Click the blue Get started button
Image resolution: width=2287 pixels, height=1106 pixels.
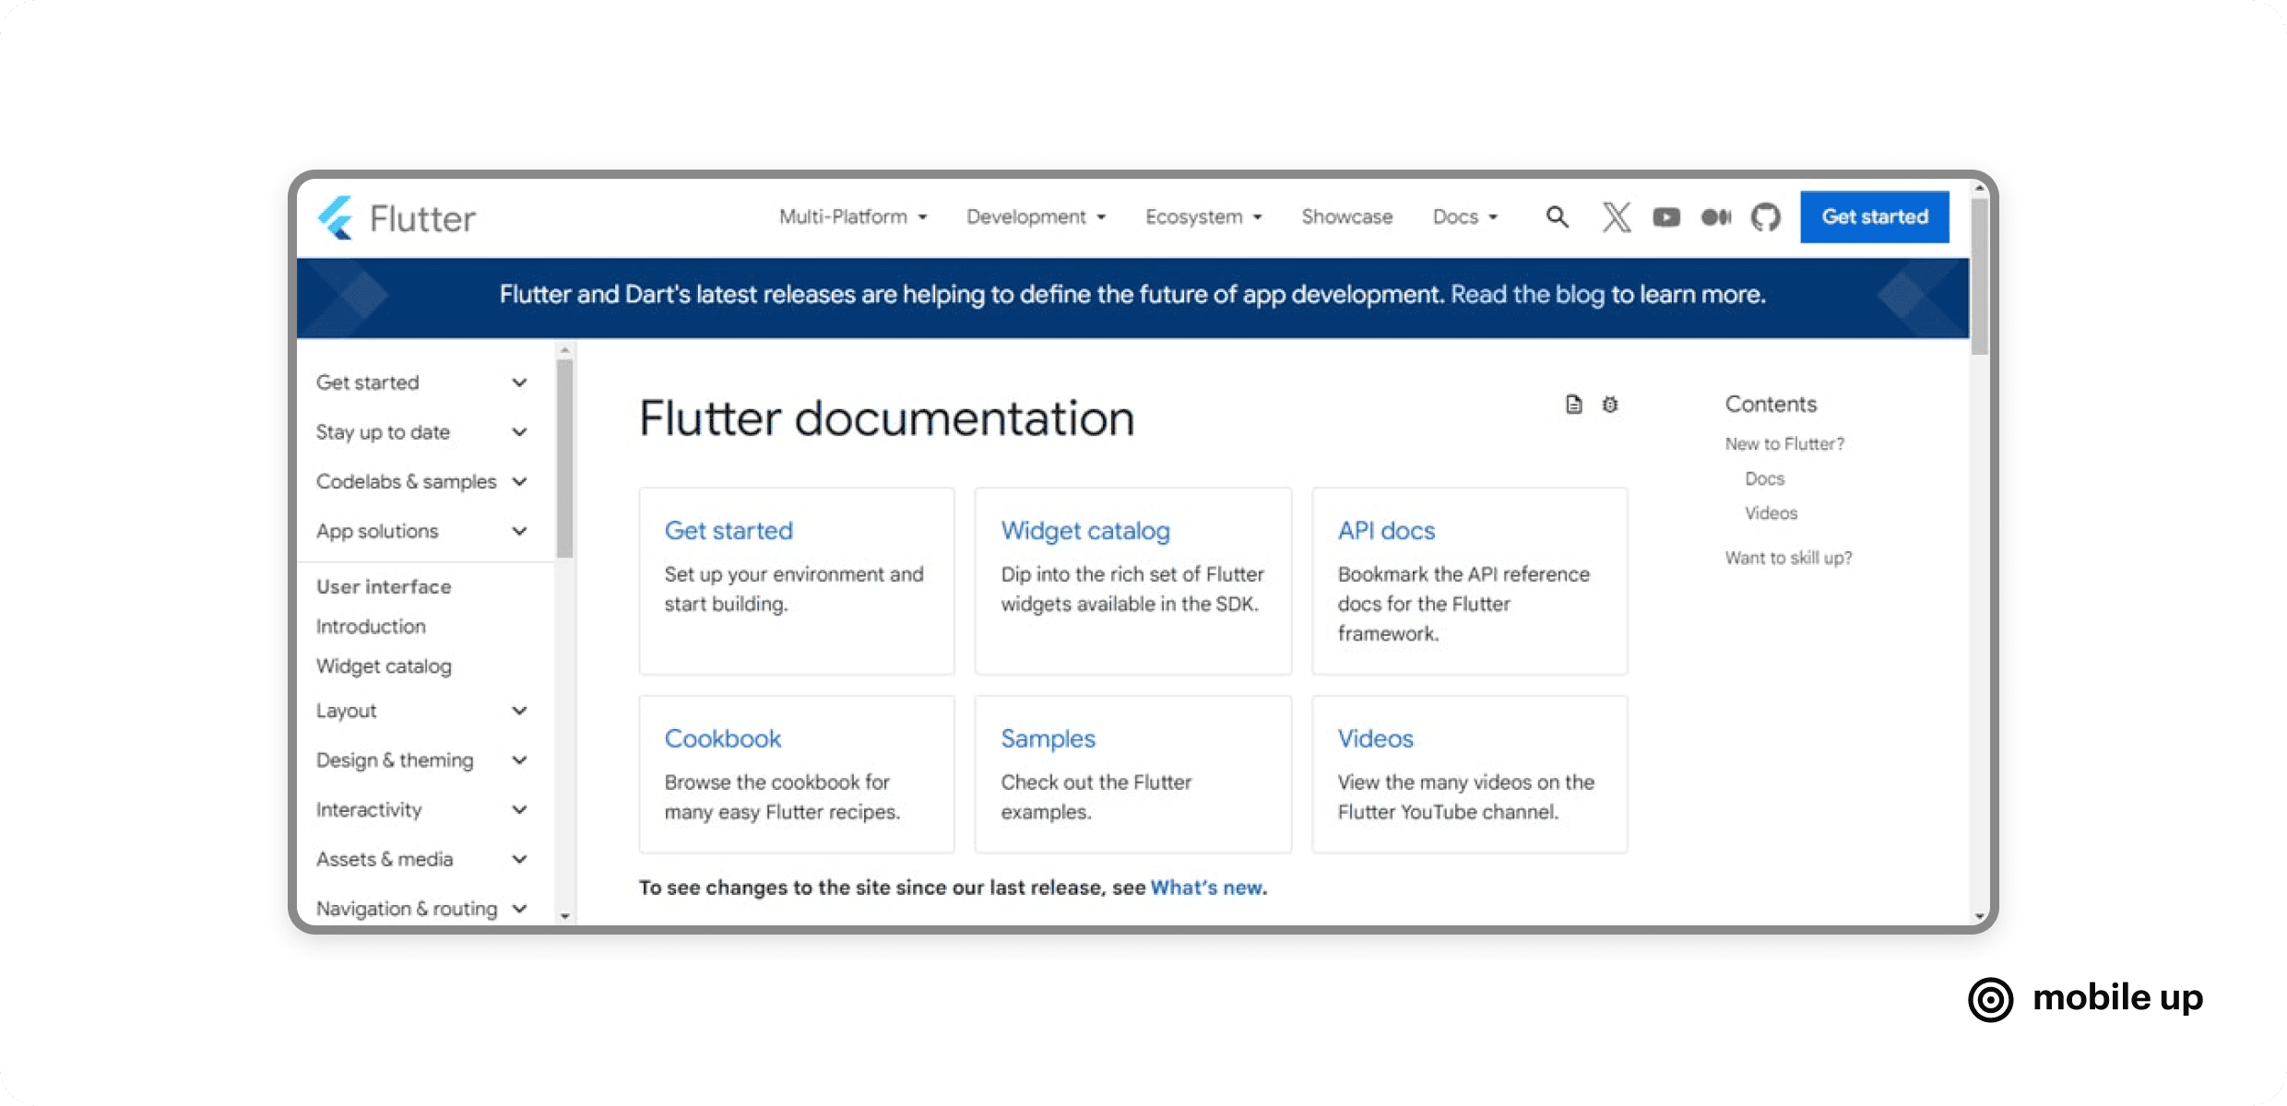[1874, 218]
